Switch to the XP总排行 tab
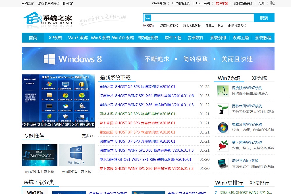The image size is (291, 194). pyautogui.click(x=259, y=183)
